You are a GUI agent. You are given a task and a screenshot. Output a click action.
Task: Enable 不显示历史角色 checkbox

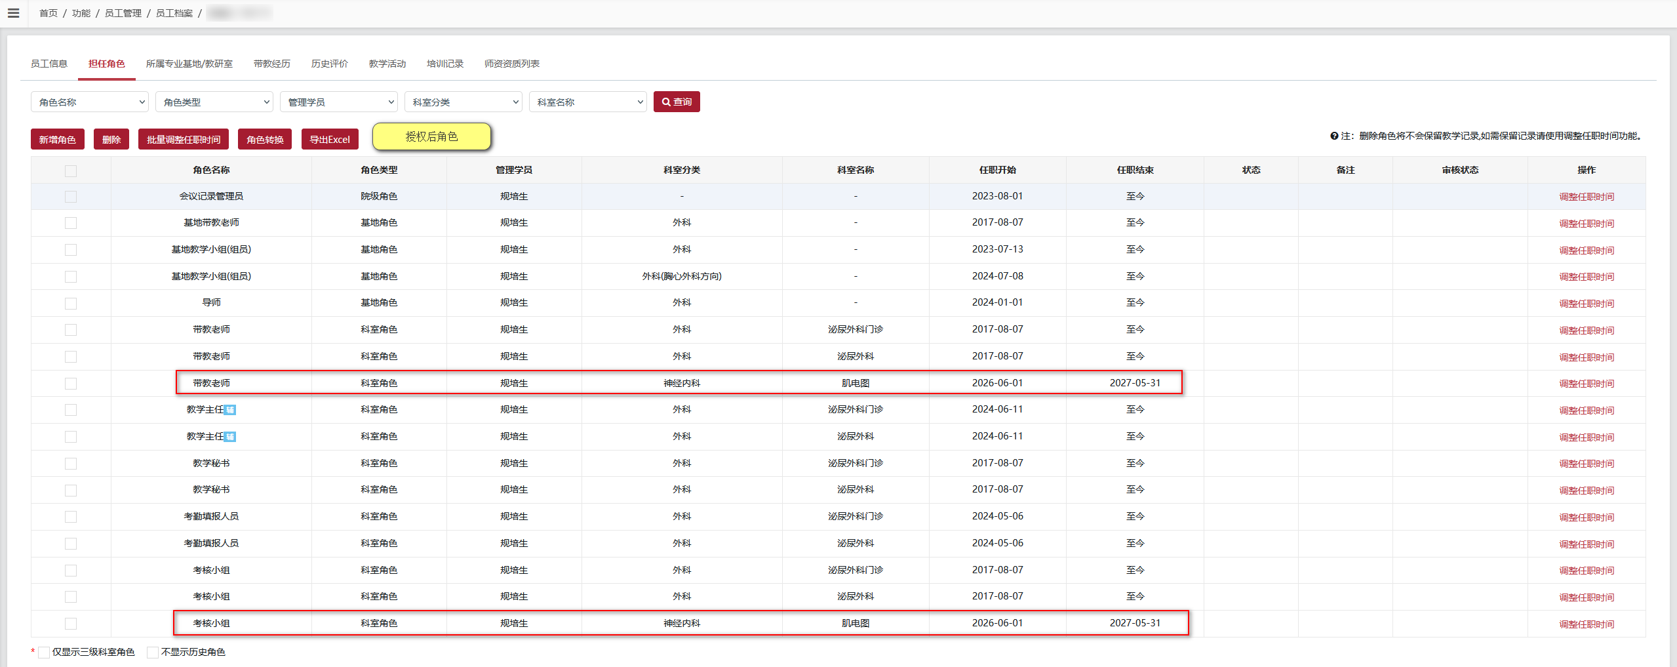click(x=153, y=652)
